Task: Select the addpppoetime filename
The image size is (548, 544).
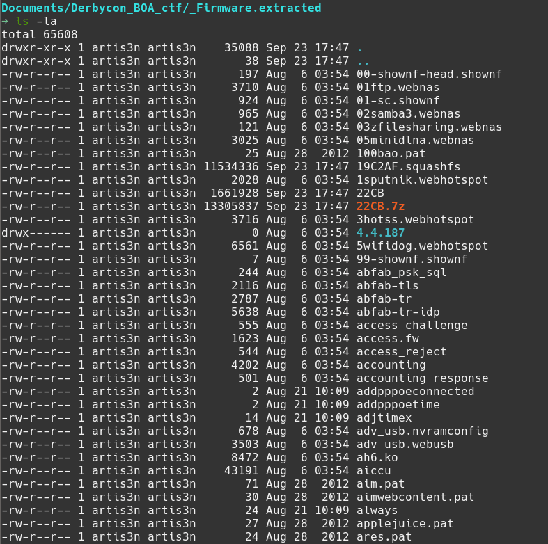Action: (x=398, y=405)
